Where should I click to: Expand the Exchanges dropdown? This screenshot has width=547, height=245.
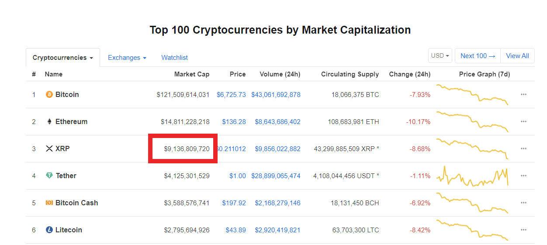(127, 58)
